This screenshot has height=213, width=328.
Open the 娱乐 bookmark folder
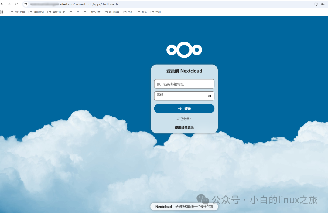(x=142, y=12)
